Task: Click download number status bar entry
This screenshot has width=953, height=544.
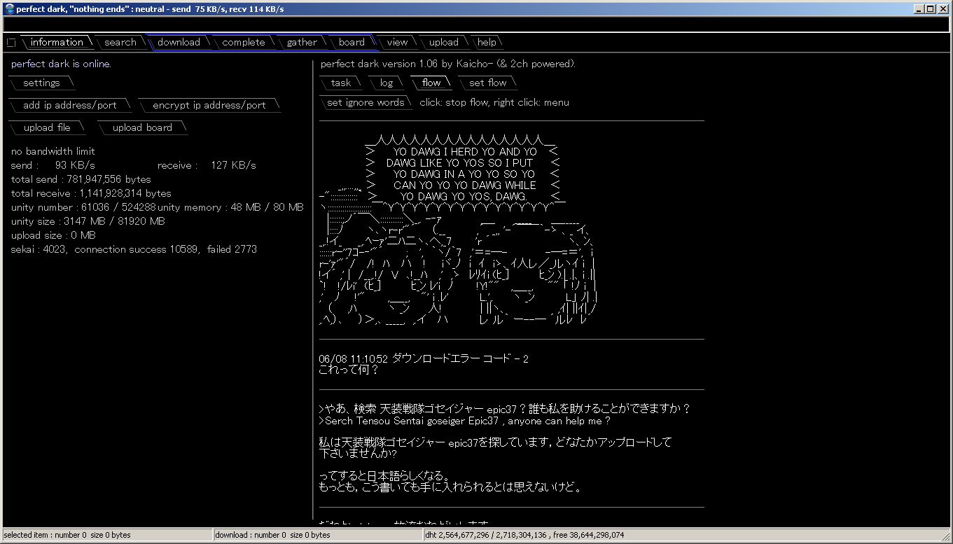Action: (x=318, y=535)
